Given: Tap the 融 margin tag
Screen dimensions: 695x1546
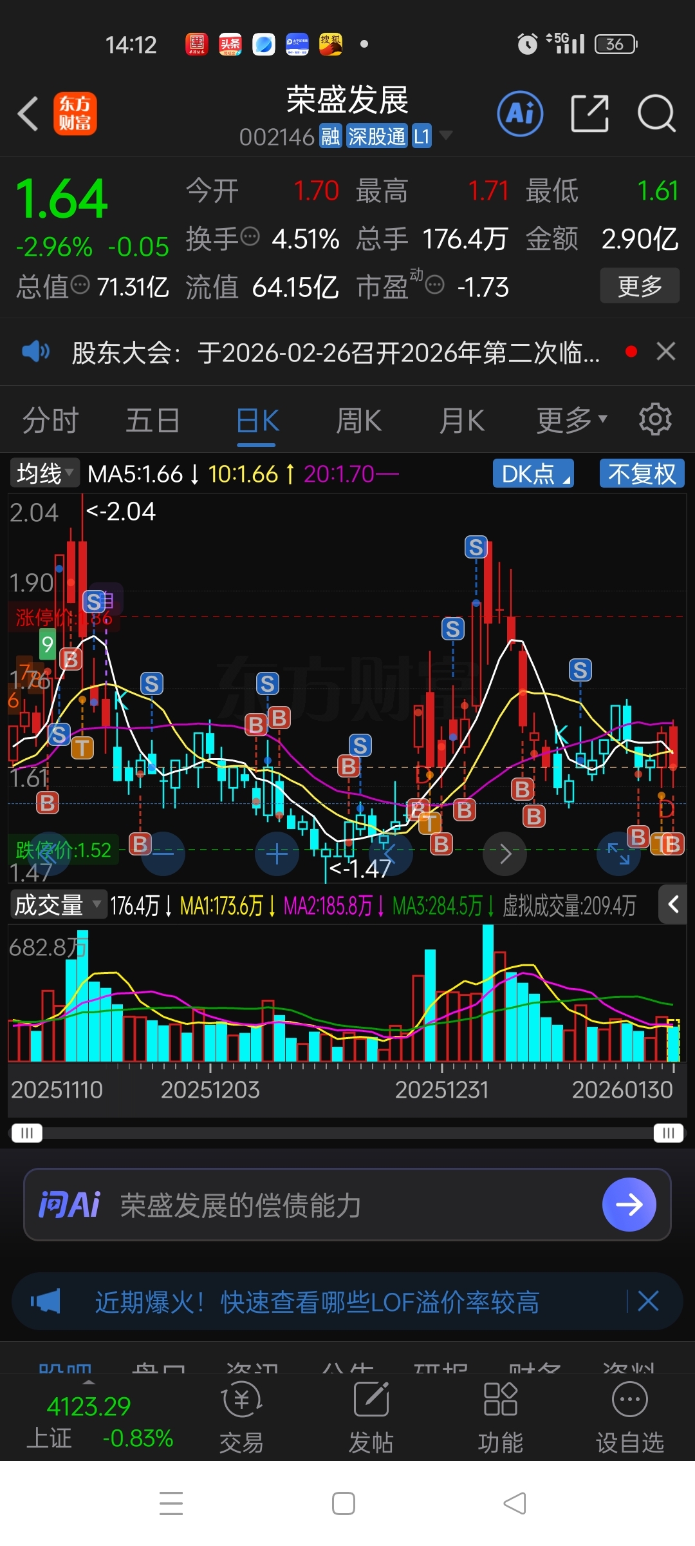Looking at the screenshot, I should pyautogui.click(x=331, y=136).
